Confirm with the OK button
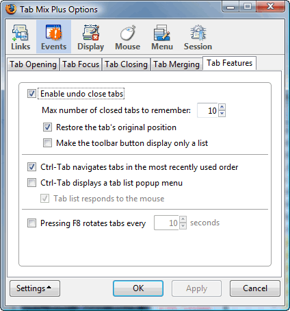The height and width of the screenshot is (311, 290). point(138,288)
